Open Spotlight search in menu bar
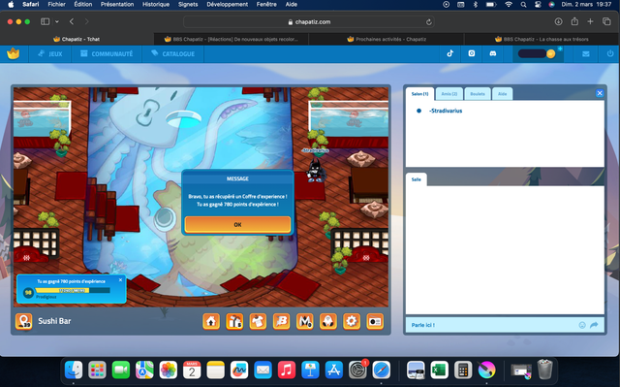The width and height of the screenshot is (620, 387). pyautogui.click(x=523, y=4)
